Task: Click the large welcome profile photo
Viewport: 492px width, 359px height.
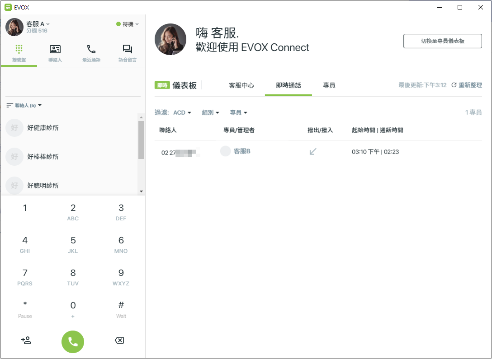Action: tap(170, 39)
